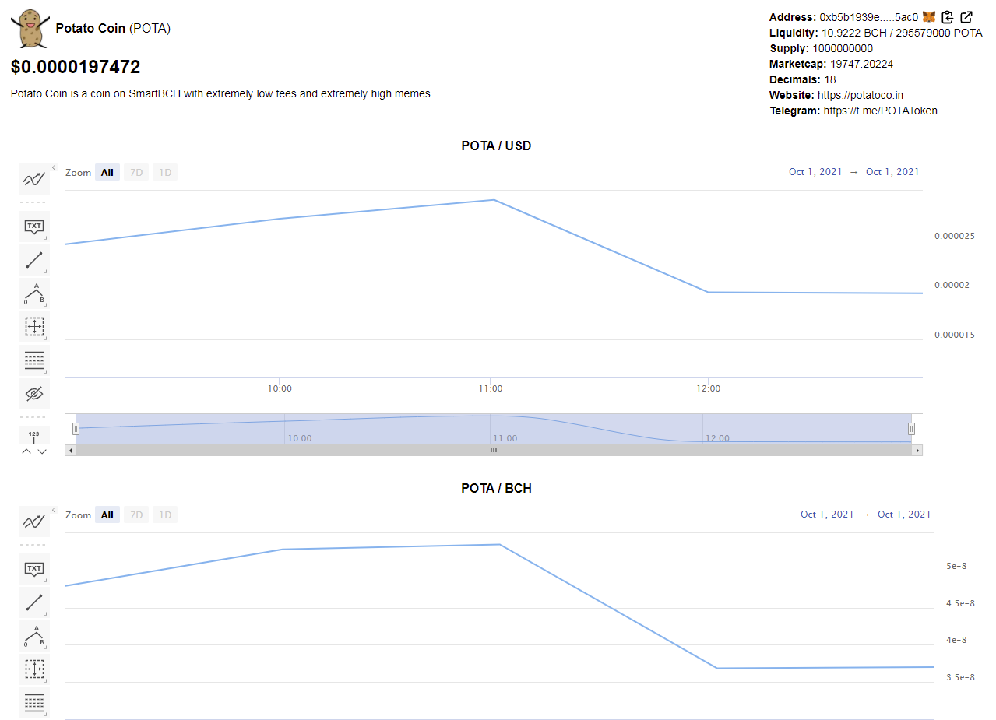Click the navigator left range handle
Screen dimensions: 996x720
[x=76, y=429]
